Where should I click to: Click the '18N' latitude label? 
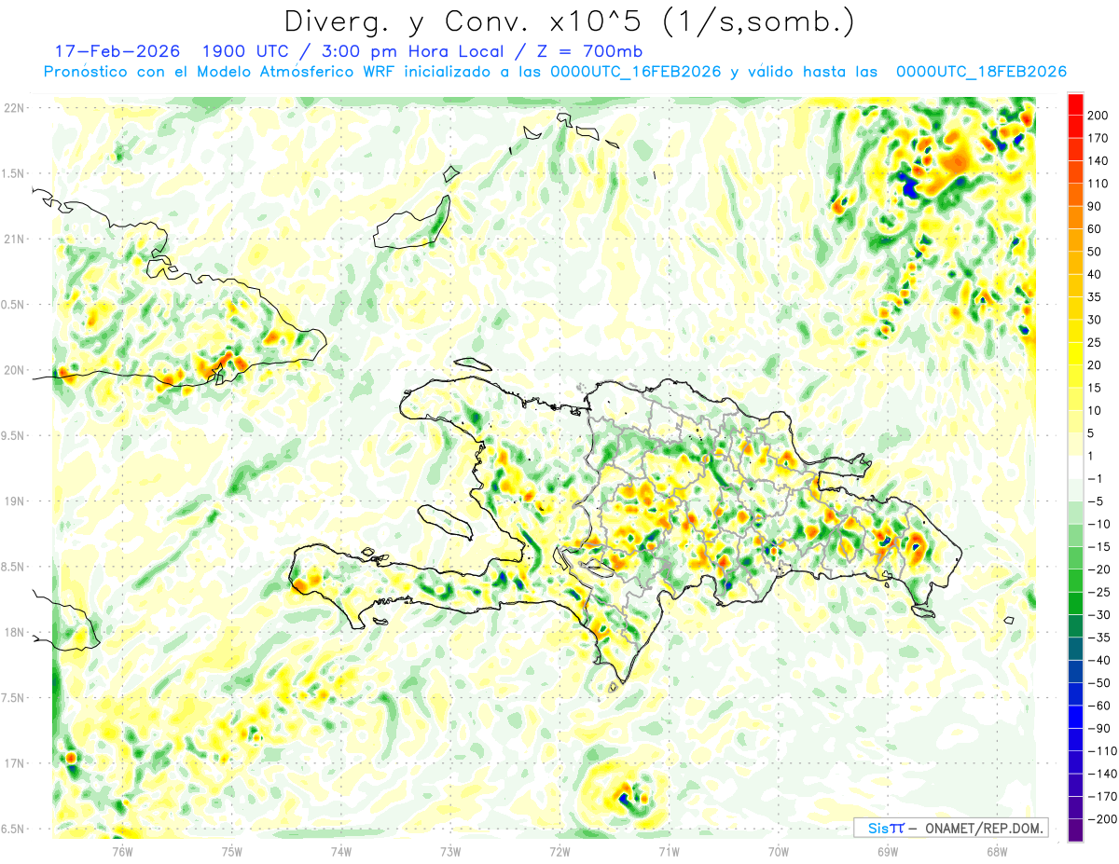pyautogui.click(x=14, y=632)
